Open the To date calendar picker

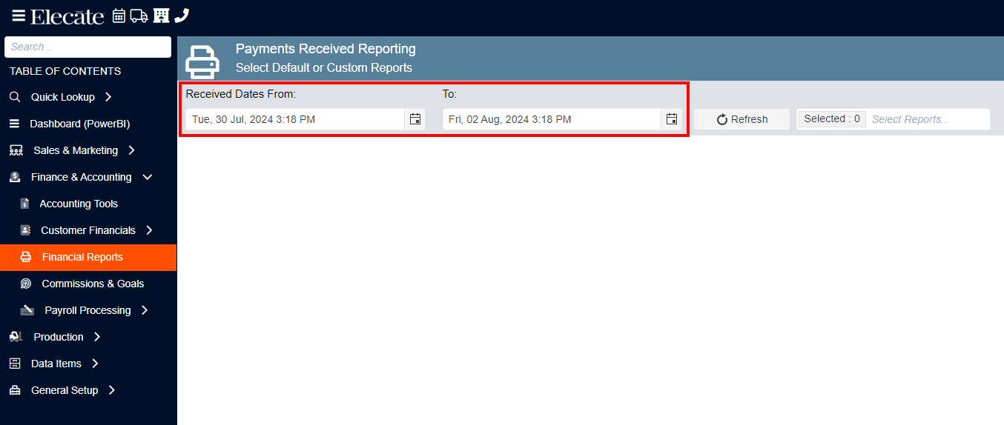[x=672, y=119]
